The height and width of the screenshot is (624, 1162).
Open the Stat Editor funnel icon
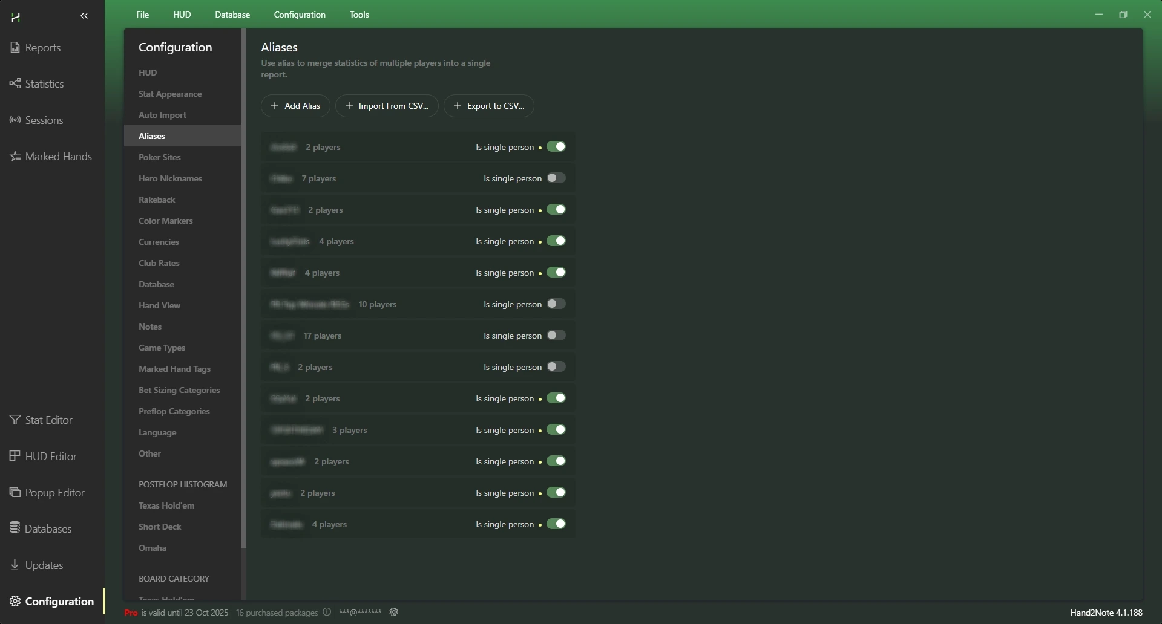(16, 420)
